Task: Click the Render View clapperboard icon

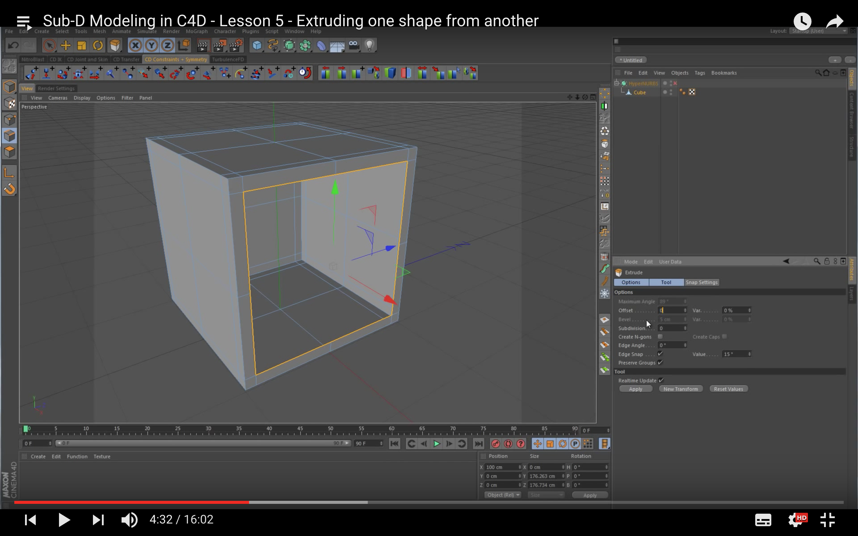Action: (203, 45)
